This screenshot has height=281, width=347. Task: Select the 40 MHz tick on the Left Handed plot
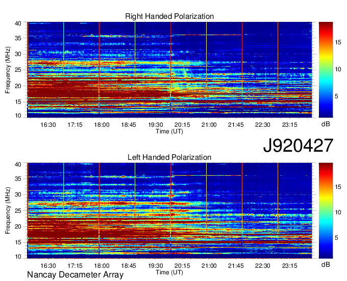[18, 164]
